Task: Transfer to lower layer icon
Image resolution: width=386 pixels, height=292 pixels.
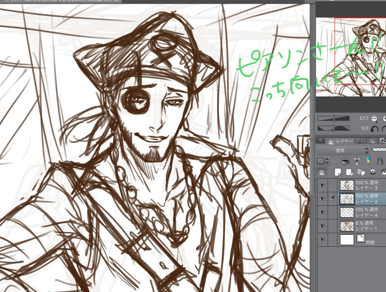Action: tap(372, 172)
